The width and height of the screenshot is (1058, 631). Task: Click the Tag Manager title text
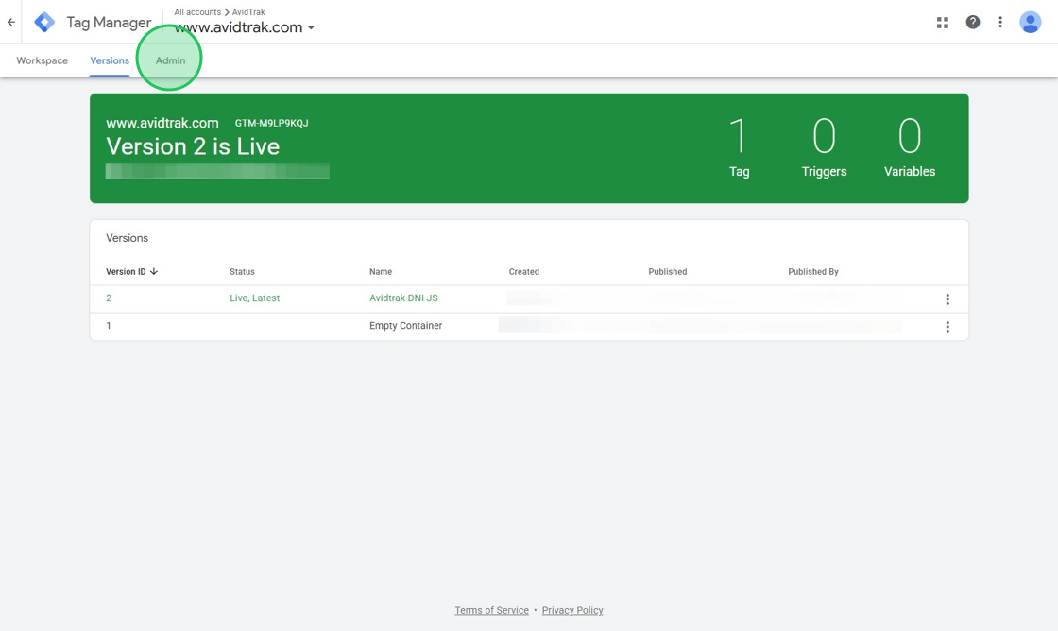109,23
